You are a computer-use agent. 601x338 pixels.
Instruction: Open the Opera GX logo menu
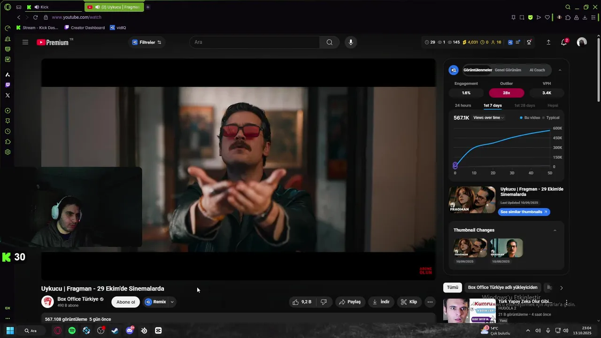[8, 7]
